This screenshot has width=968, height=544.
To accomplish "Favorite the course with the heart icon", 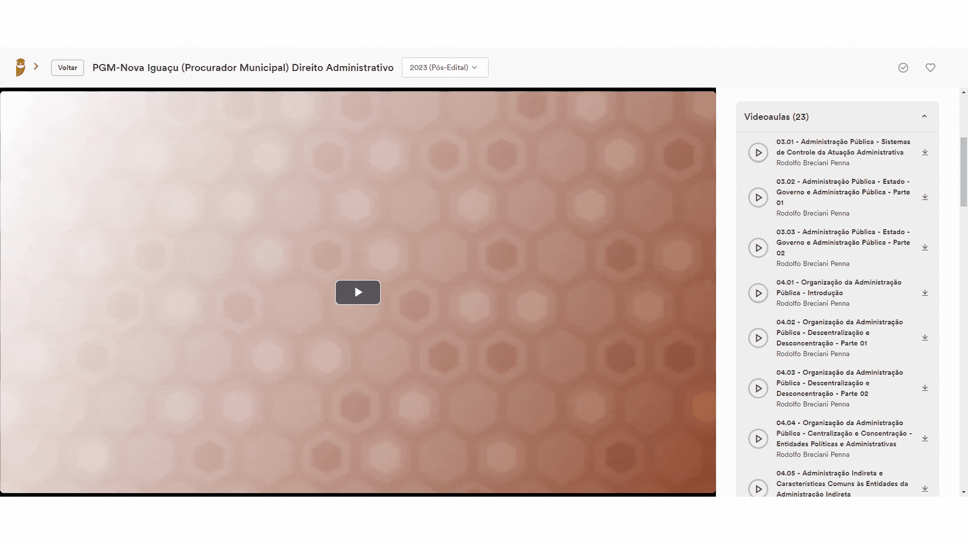I will (930, 67).
